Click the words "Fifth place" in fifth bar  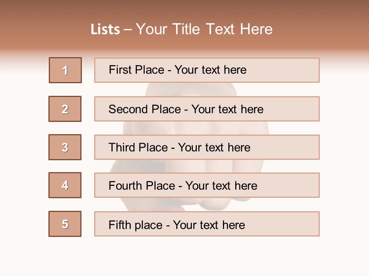point(136,225)
